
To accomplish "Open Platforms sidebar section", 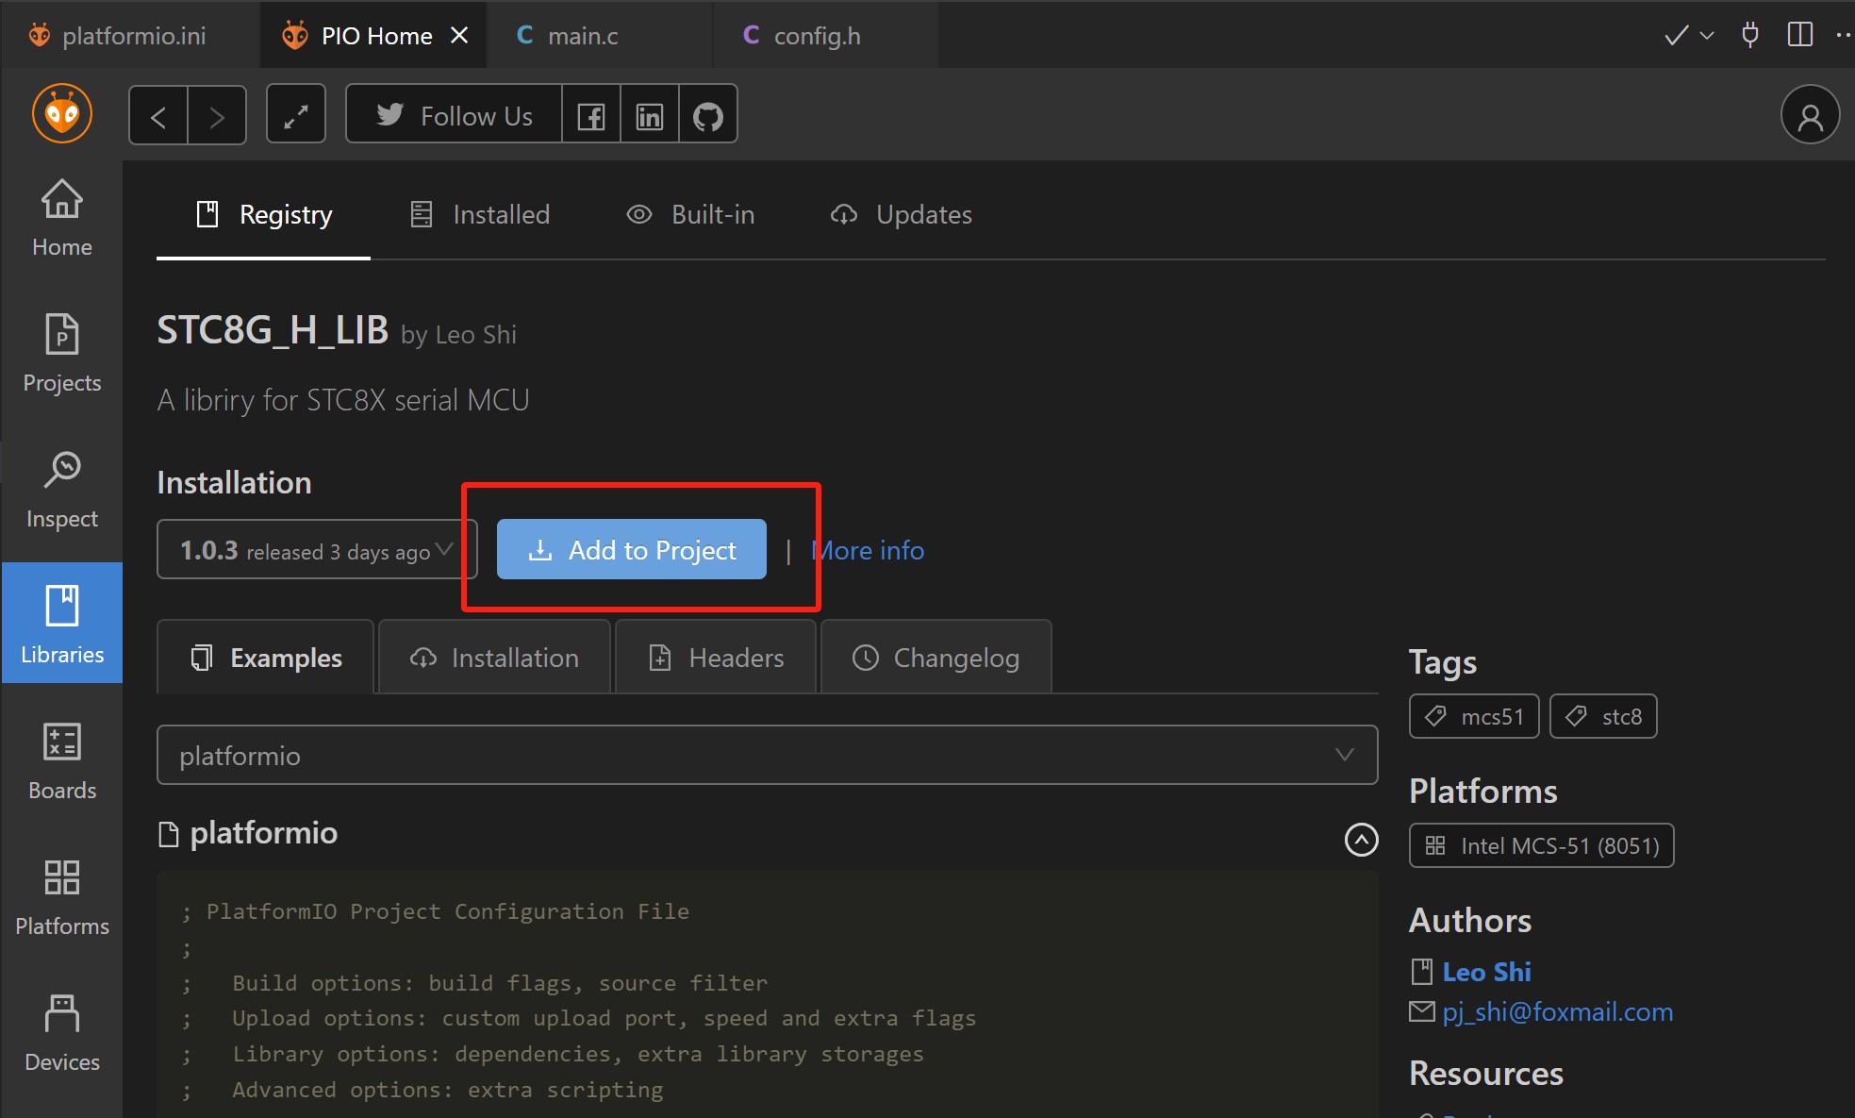I will click(62, 897).
